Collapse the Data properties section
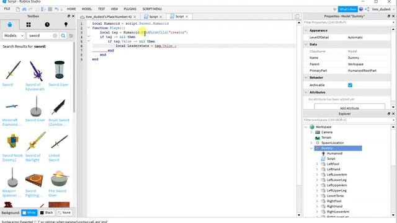The height and width of the screenshot is (223, 397). point(306,44)
